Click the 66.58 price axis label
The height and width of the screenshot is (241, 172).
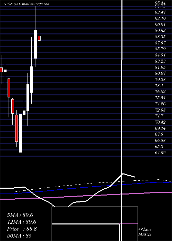click(x=160, y=140)
